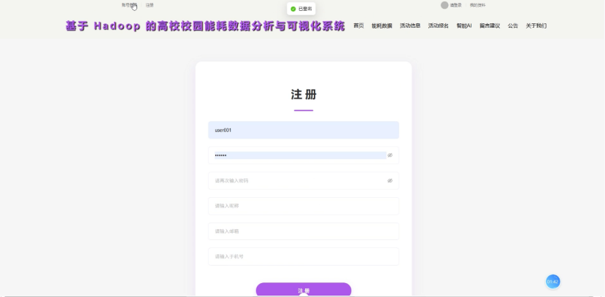The width and height of the screenshot is (605, 297).
Task: Click the green check icon in 已登出 toast
Action: point(293,9)
